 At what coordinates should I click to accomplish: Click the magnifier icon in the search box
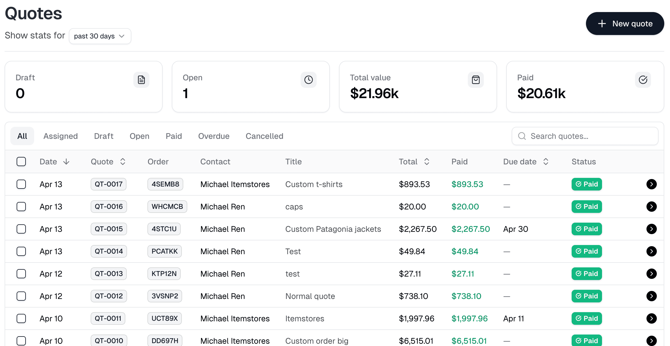[x=522, y=136]
